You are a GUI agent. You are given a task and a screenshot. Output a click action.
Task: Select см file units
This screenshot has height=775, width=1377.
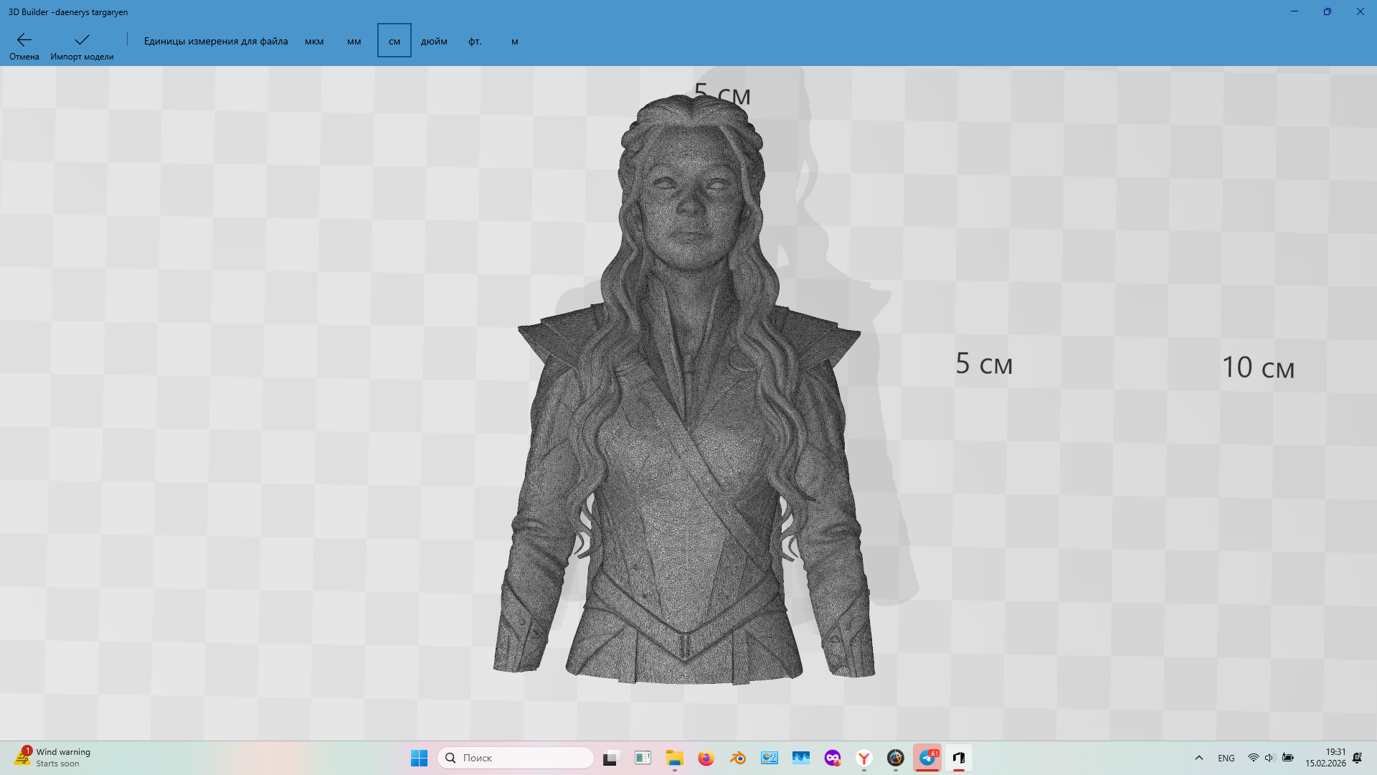point(394,41)
